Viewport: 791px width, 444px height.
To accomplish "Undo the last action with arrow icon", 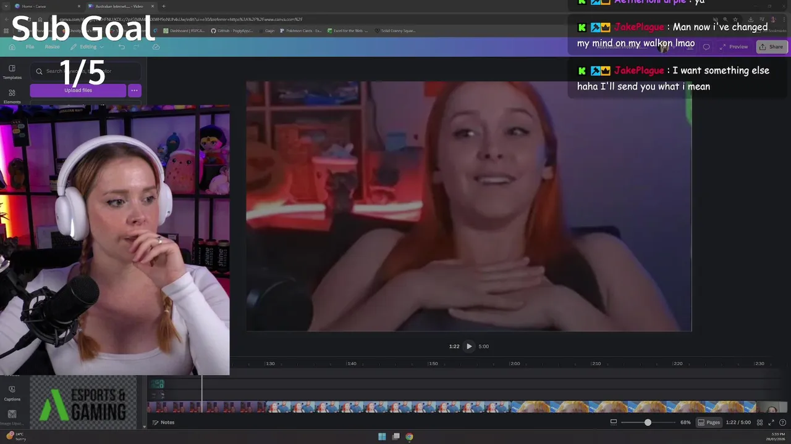I will 122,47.
